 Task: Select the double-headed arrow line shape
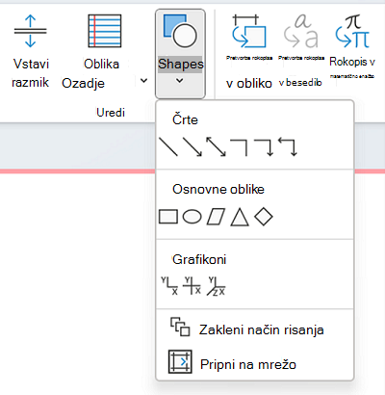pyautogui.click(x=216, y=147)
